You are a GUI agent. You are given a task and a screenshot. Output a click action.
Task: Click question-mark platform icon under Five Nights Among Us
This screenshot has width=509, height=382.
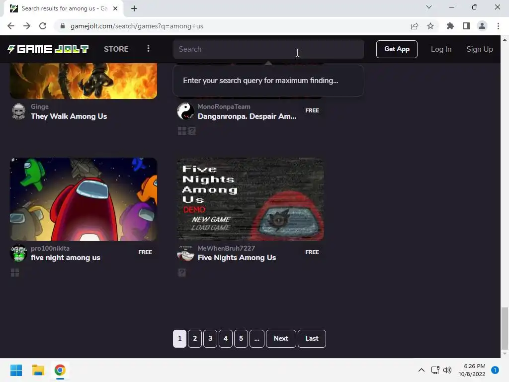[x=182, y=273]
